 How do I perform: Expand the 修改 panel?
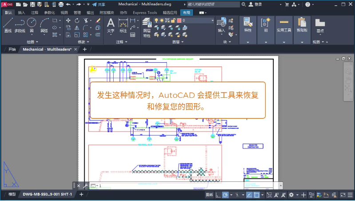coord(84,42)
